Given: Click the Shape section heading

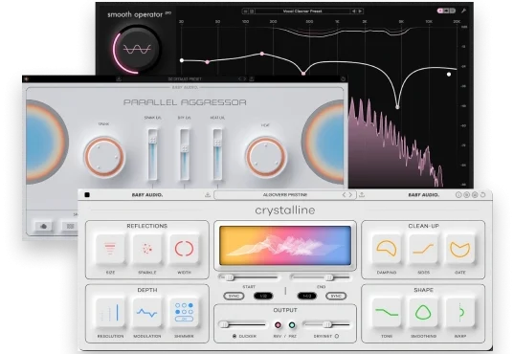Looking at the screenshot, I should click(x=423, y=290).
